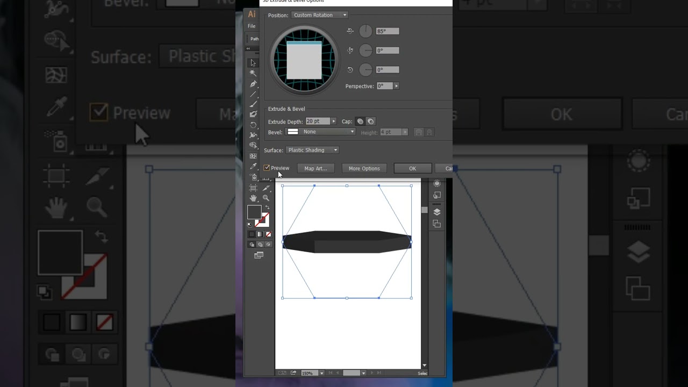Click the Perspective 0° field
The height and width of the screenshot is (387, 688).
tap(384, 86)
